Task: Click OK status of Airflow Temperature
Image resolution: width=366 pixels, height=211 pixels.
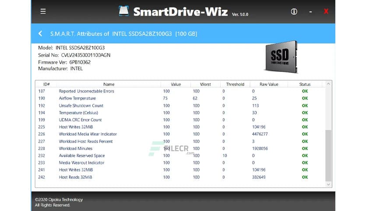Action: (305, 98)
